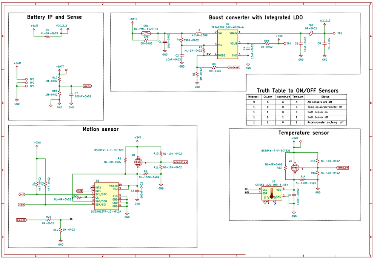
Task: Click the temp_en global label
Action: 343,168
